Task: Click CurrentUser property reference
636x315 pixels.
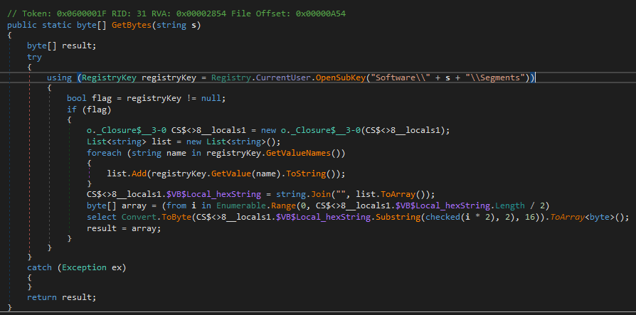Action: pos(283,78)
